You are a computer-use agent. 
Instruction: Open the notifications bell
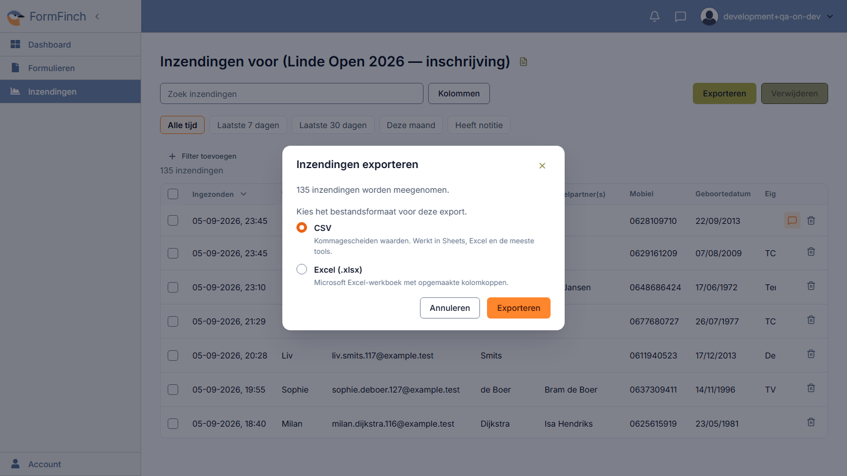(655, 16)
